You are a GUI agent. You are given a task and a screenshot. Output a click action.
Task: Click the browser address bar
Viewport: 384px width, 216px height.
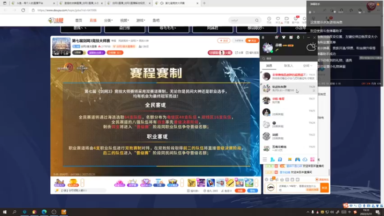(x=157, y=10)
